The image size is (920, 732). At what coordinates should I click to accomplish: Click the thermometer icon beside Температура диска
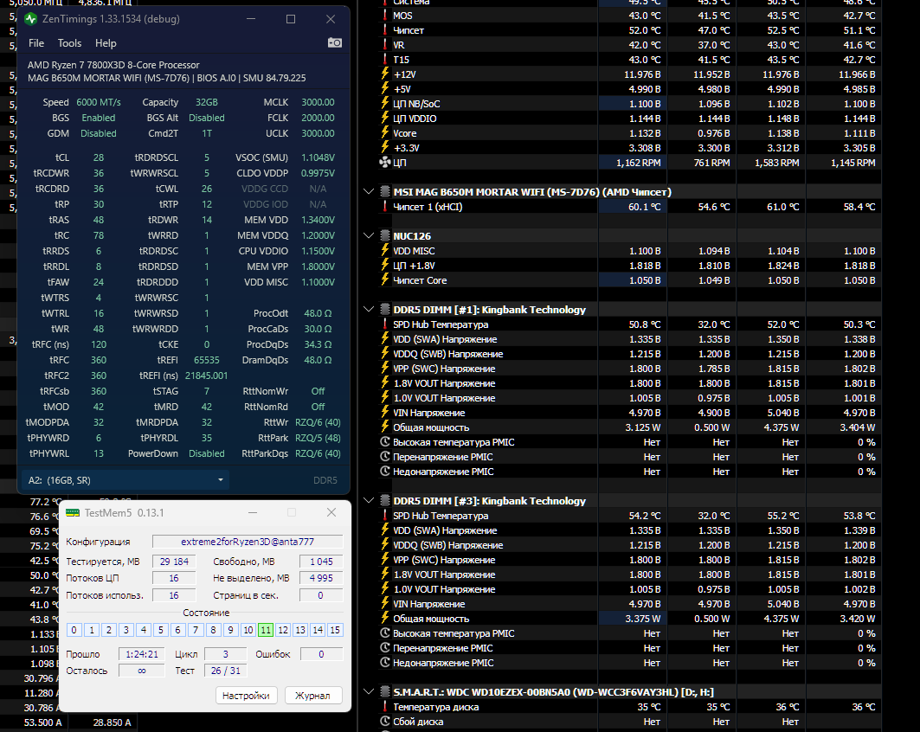(x=385, y=706)
